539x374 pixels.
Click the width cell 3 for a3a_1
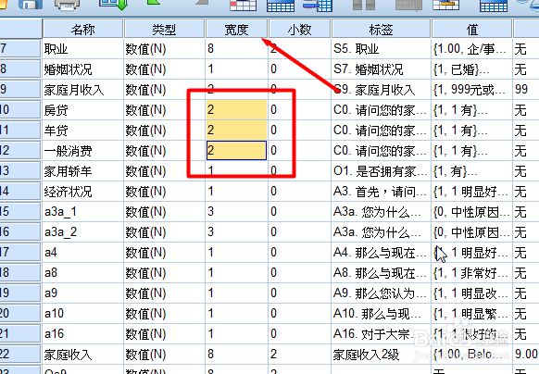236,212
